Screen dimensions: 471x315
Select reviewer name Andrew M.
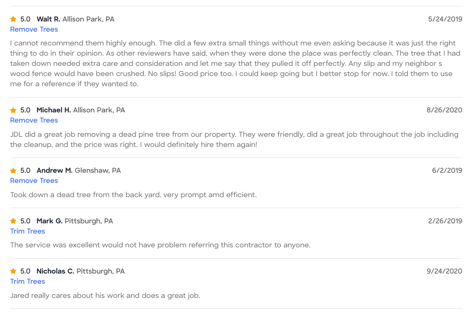point(55,170)
